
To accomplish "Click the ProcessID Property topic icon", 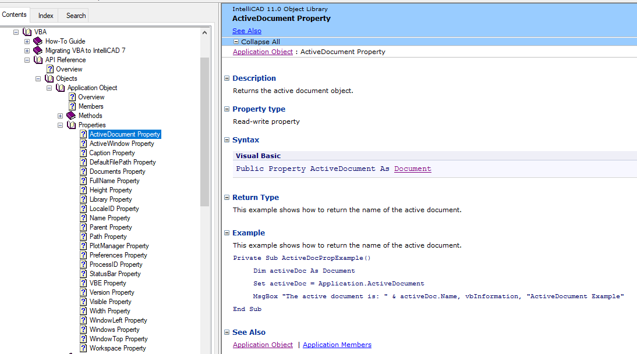I will tap(83, 265).
